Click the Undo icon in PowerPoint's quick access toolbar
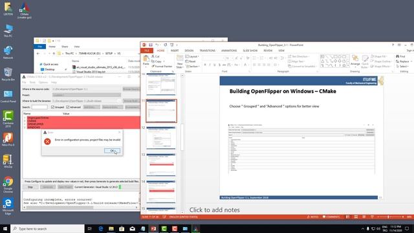This screenshot has height=233, width=414. (x=157, y=45)
